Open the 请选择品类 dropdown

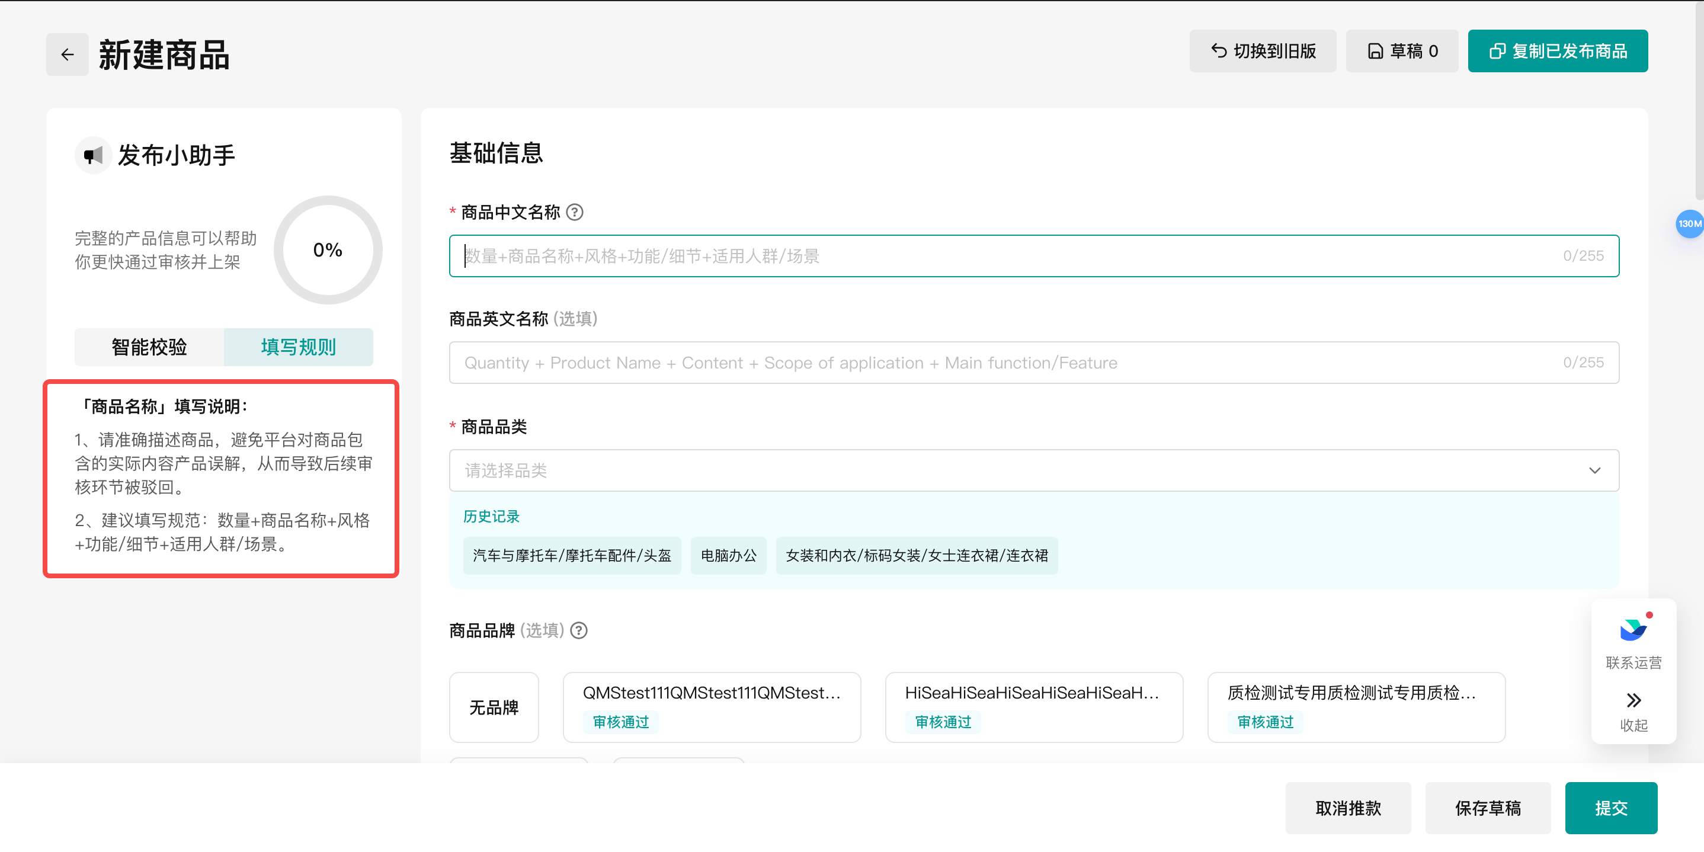(1034, 470)
